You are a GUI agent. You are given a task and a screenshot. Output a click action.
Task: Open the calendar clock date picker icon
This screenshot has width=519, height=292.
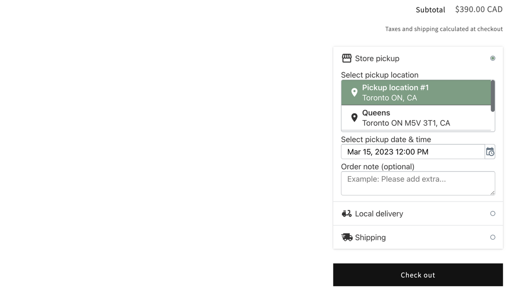(490, 152)
